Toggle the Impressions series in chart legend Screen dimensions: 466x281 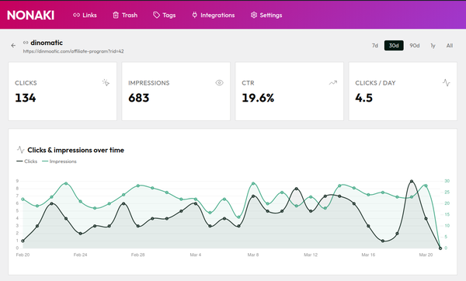tap(60, 161)
